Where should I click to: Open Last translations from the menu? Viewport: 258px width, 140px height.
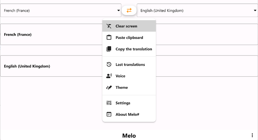[130, 65]
